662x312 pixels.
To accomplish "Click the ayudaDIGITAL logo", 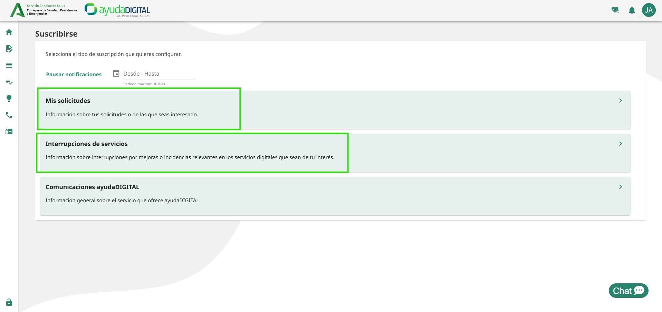I will pyautogui.click(x=117, y=10).
